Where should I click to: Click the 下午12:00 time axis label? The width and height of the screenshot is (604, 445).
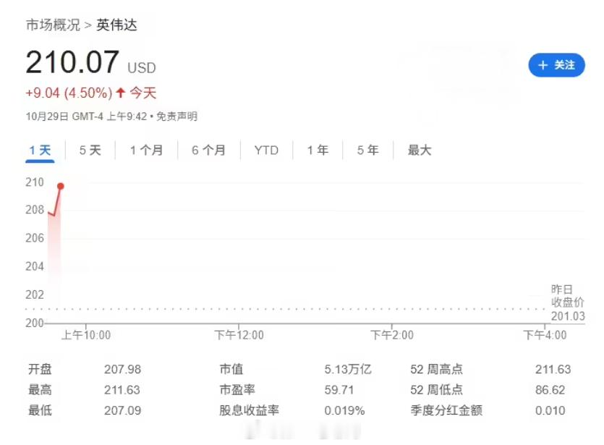click(239, 335)
